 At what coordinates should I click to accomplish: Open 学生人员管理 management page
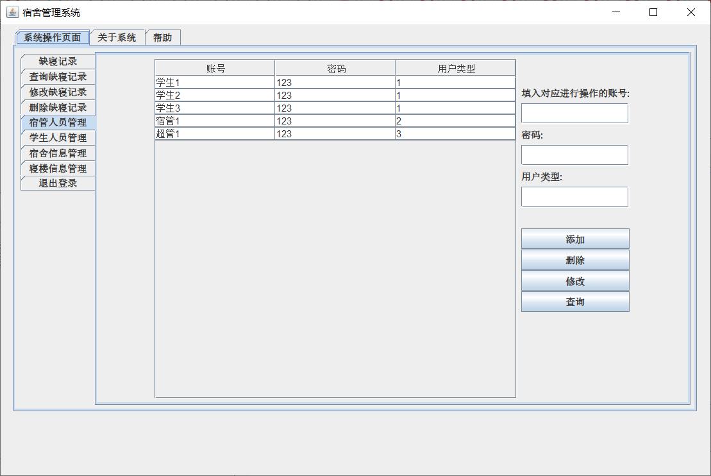coord(57,137)
